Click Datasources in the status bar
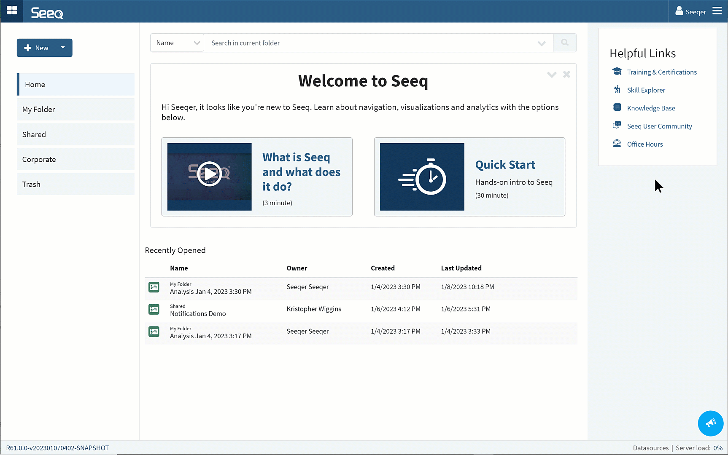This screenshot has height=455, width=728. point(650,448)
